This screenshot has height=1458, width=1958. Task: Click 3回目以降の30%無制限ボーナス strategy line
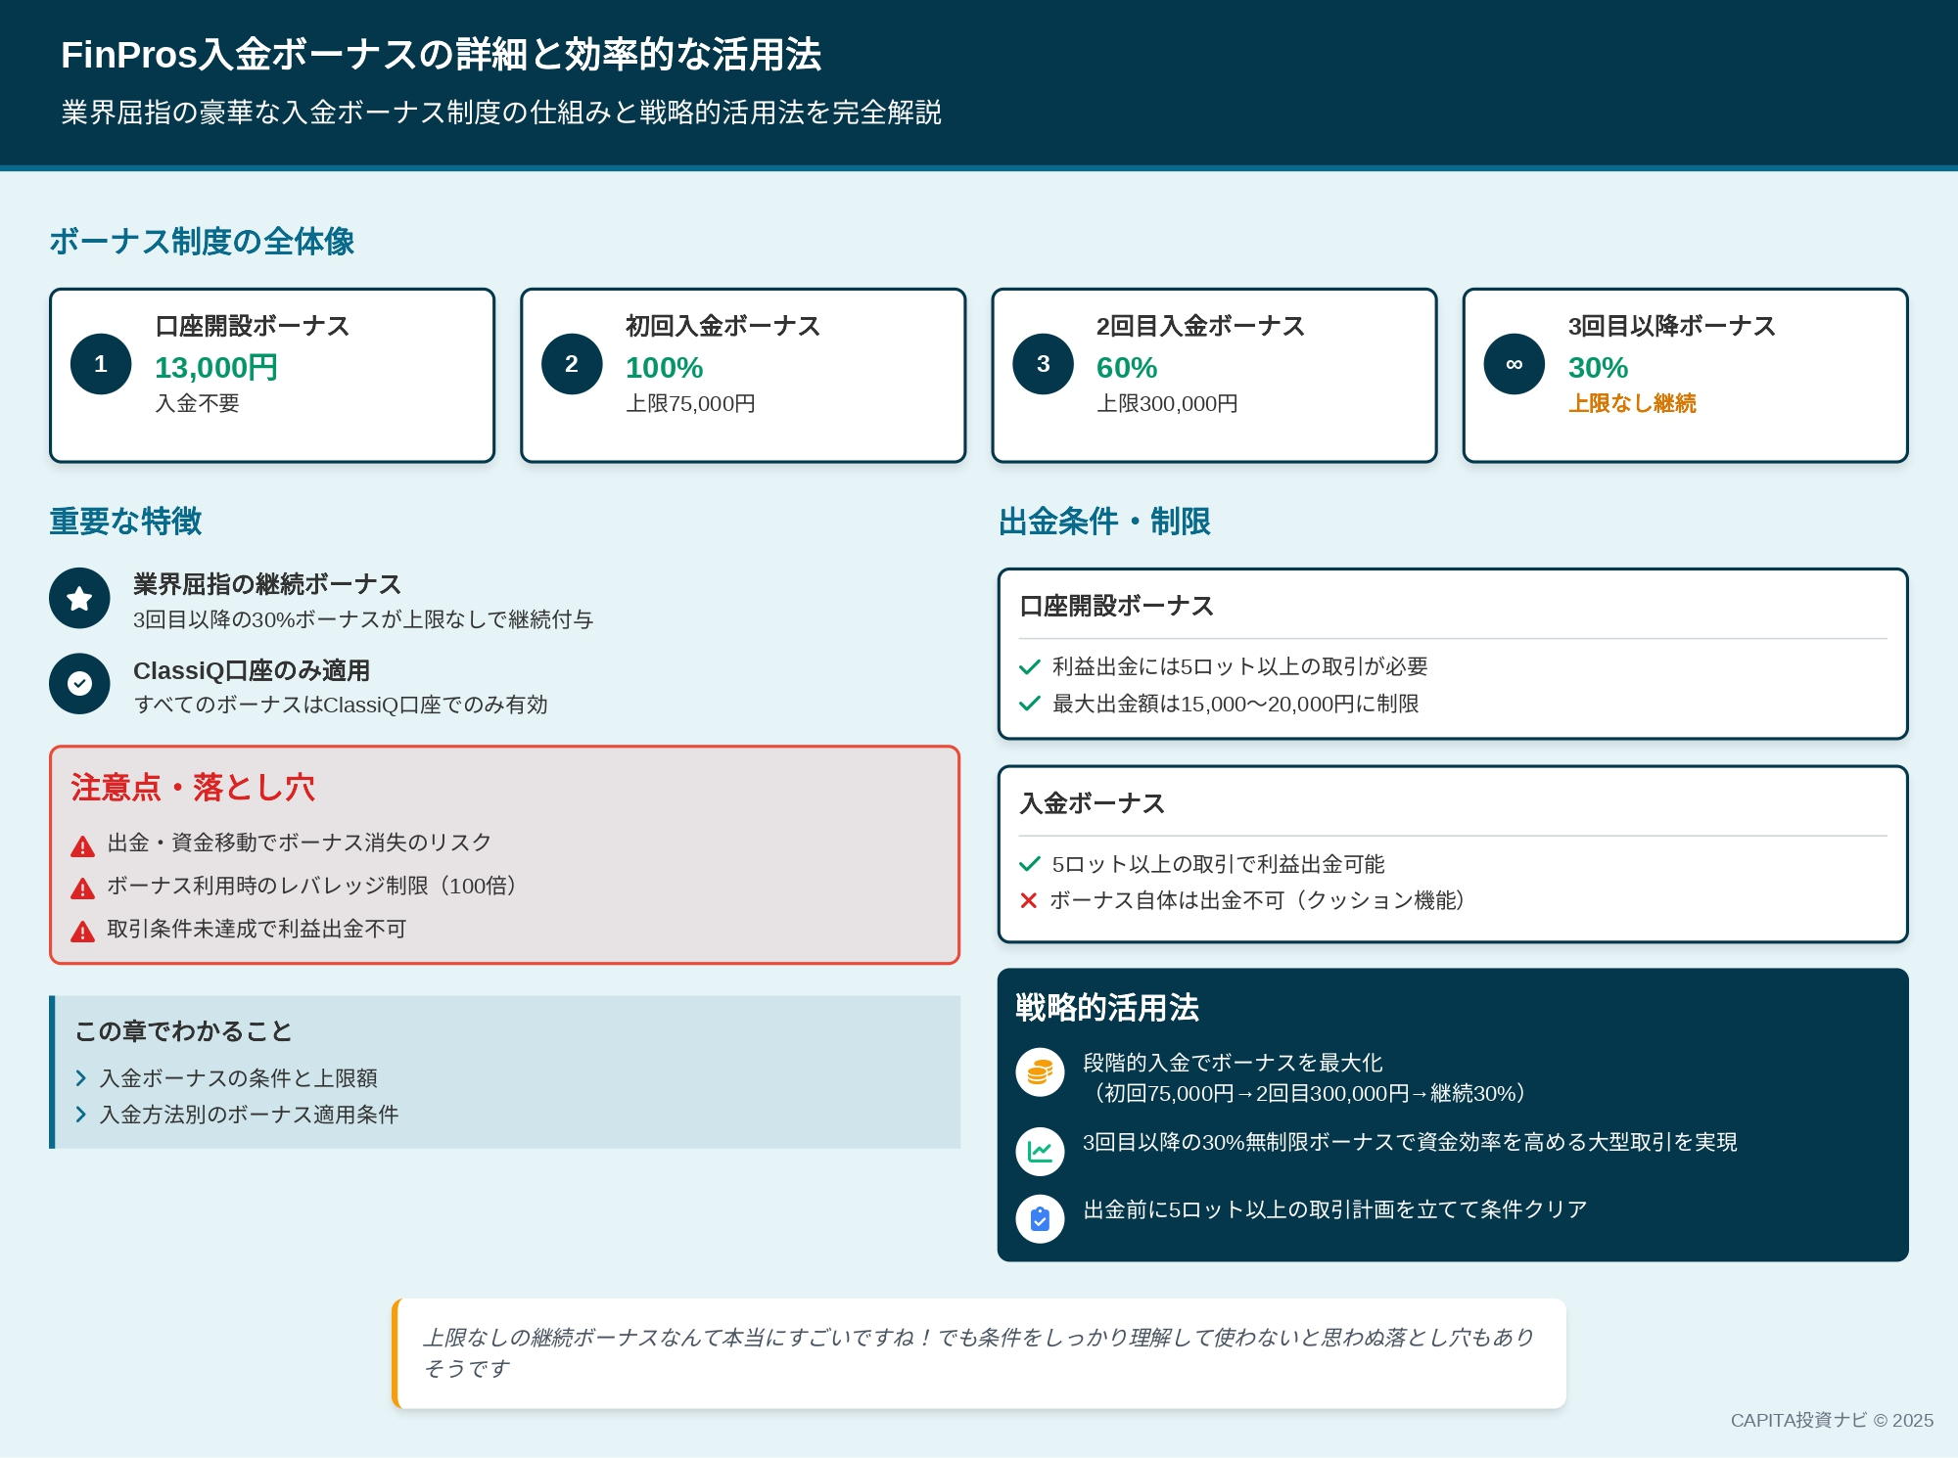click(x=1410, y=1143)
